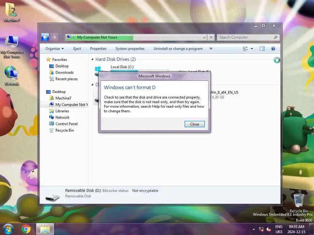This screenshot has width=314, height=235.
Task: Open System properties
Action: 130,49
